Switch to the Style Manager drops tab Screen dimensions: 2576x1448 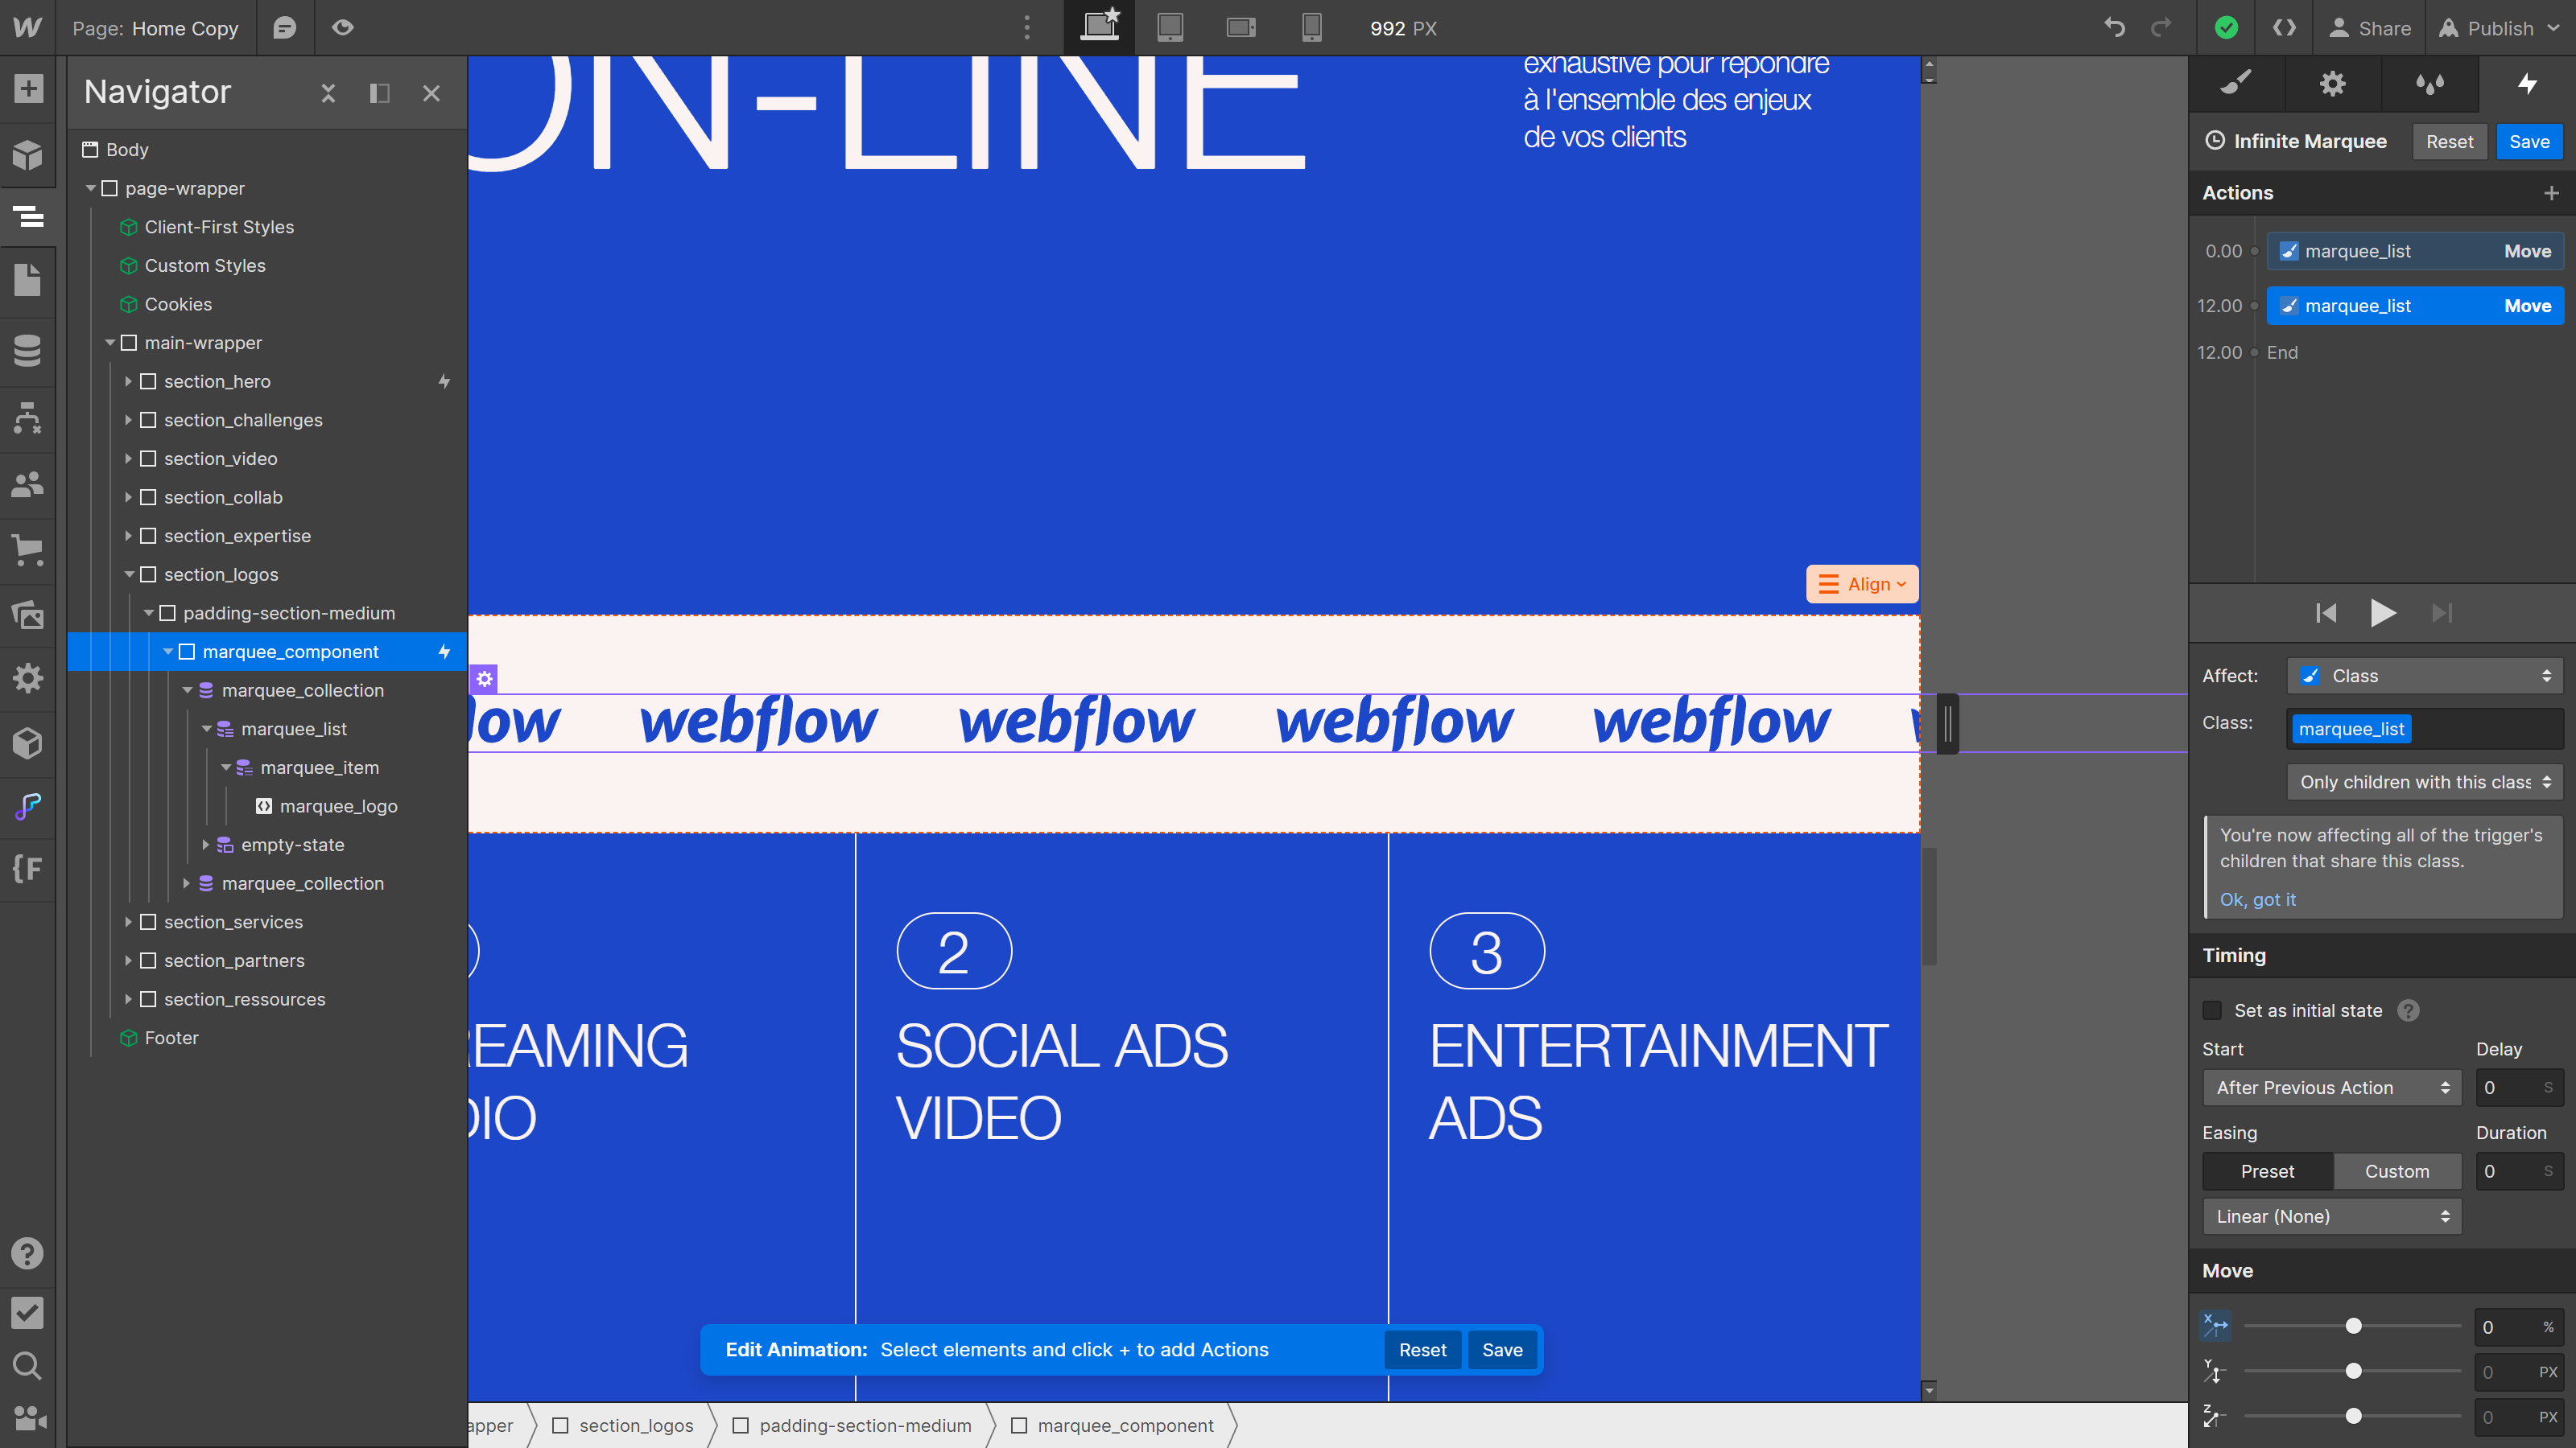[x=2430, y=84]
